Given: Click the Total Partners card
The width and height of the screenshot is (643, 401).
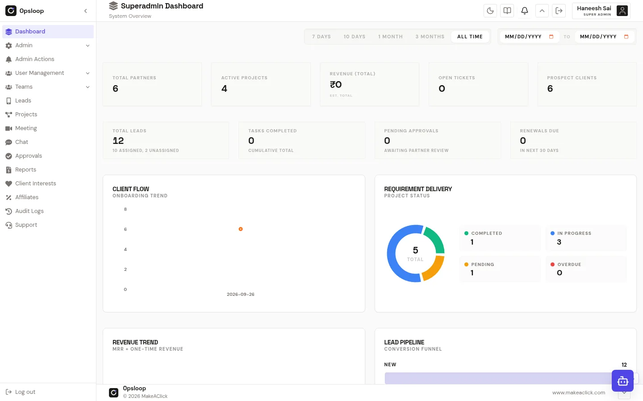Looking at the screenshot, I should pos(152,84).
